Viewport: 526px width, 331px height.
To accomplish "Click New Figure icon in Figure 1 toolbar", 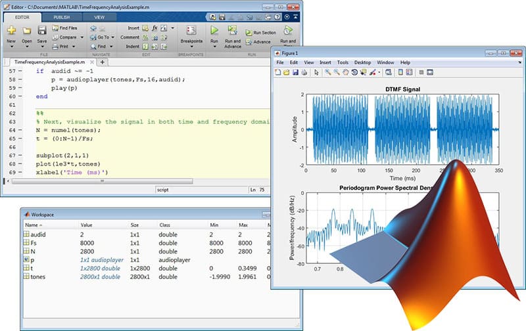I will (277, 72).
